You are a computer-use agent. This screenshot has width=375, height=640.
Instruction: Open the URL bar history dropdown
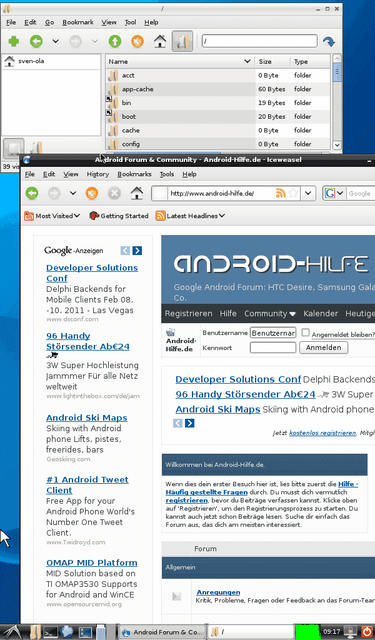(x=308, y=193)
